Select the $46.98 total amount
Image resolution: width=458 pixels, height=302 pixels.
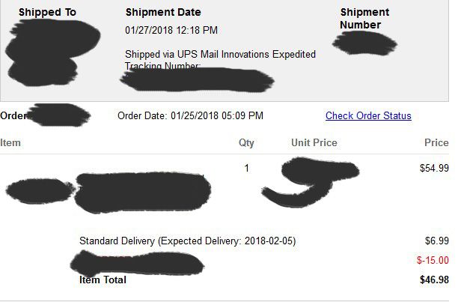point(434,280)
